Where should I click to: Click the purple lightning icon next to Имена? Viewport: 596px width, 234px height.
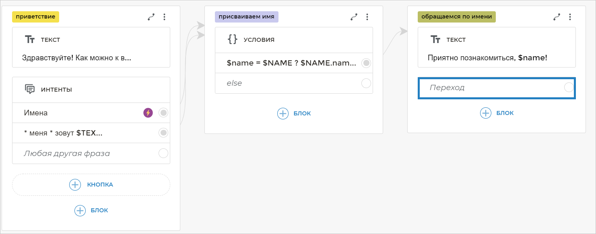pos(148,113)
